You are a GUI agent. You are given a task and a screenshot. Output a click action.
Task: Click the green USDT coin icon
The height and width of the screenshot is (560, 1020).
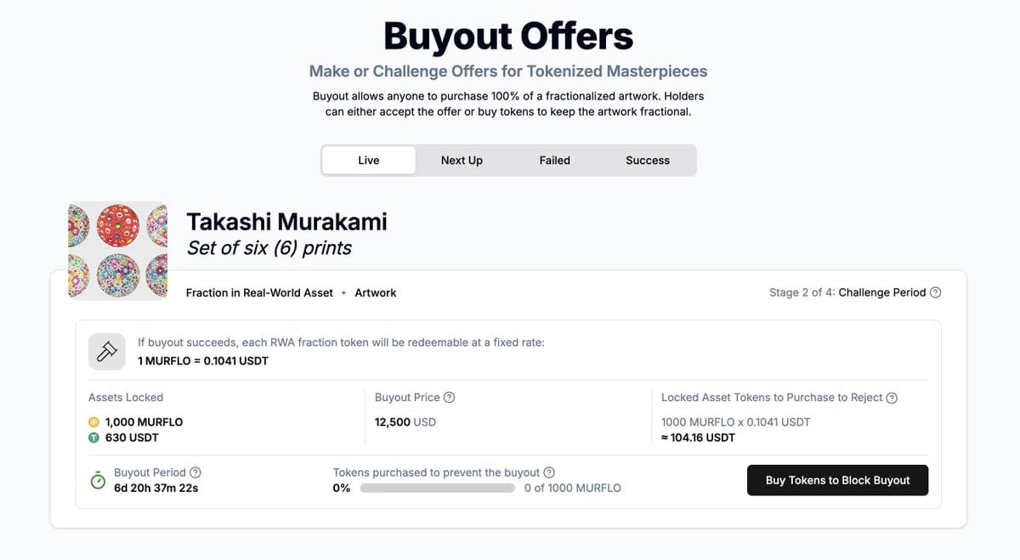click(94, 438)
